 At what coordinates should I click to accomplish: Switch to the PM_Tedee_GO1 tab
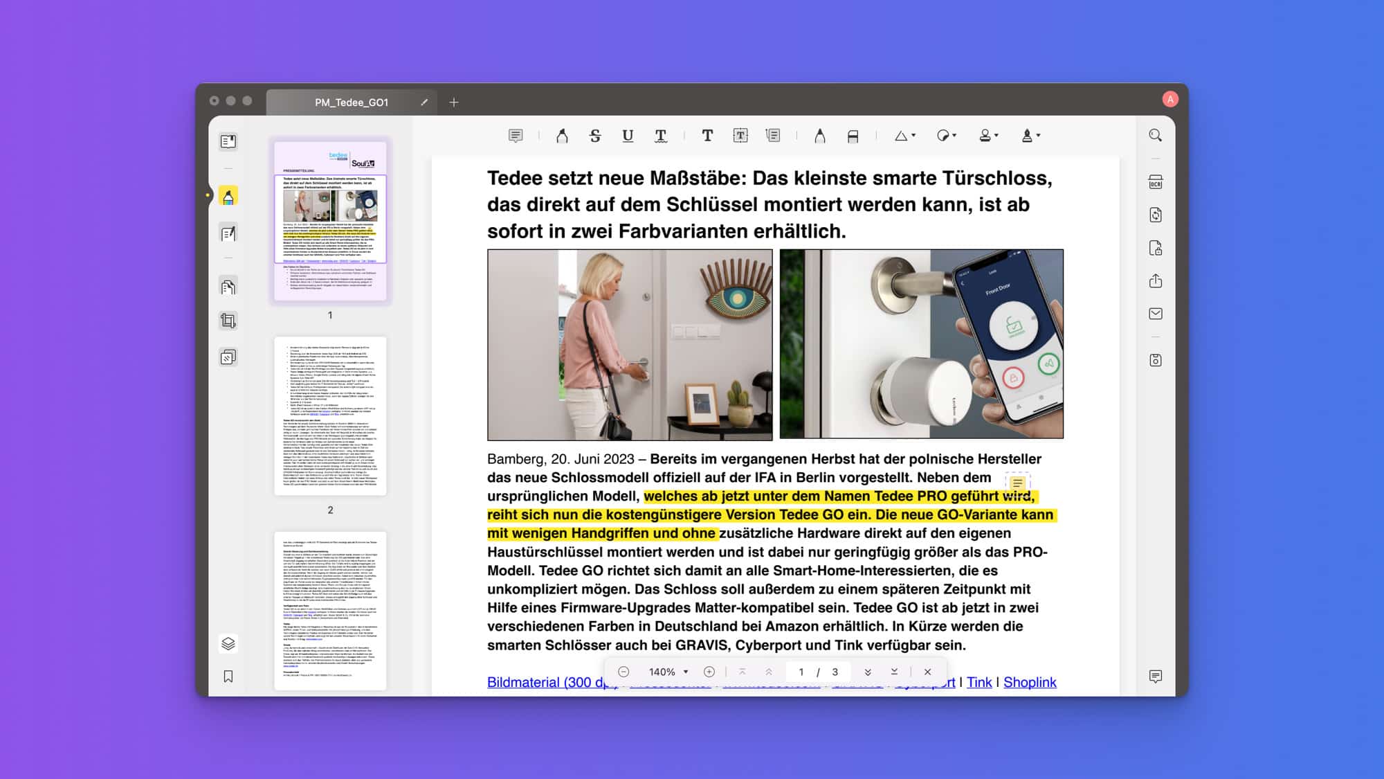point(352,102)
